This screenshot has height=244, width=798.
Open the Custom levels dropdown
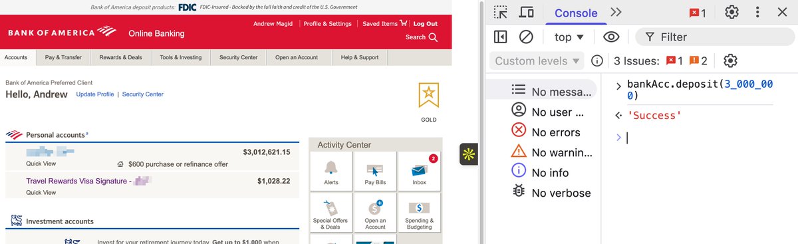pos(537,61)
